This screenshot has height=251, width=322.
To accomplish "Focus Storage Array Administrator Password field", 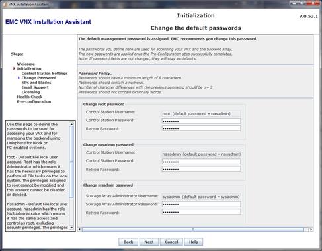I will (x=201, y=205).
